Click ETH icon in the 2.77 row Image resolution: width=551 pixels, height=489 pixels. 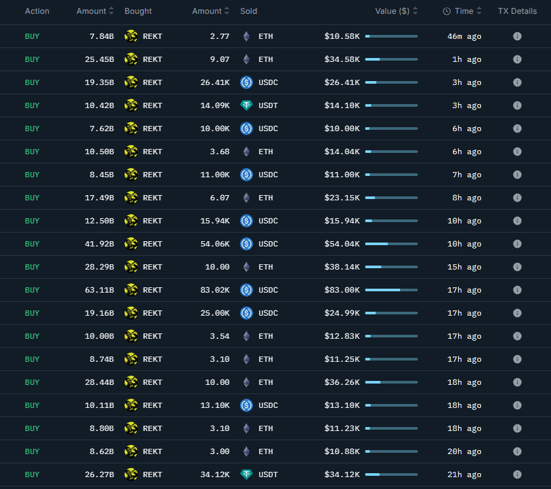246,36
